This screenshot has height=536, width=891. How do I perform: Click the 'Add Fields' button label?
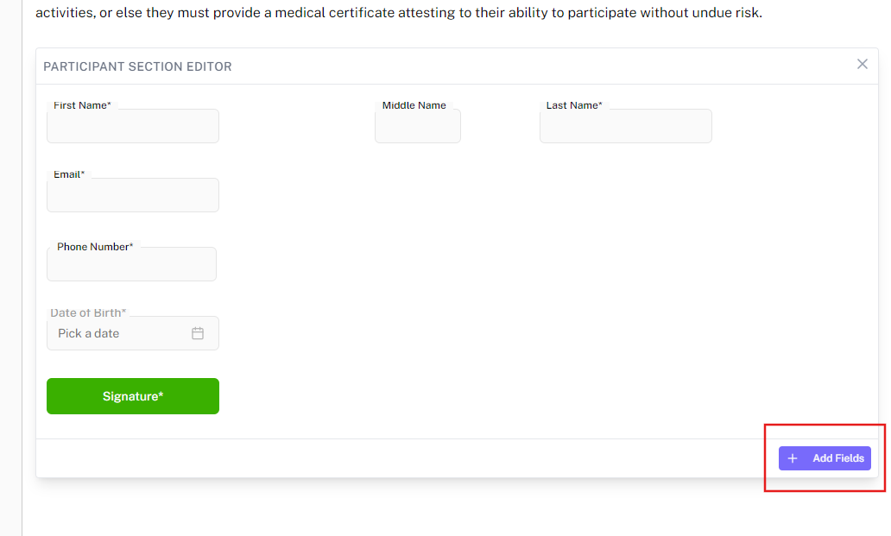point(837,458)
